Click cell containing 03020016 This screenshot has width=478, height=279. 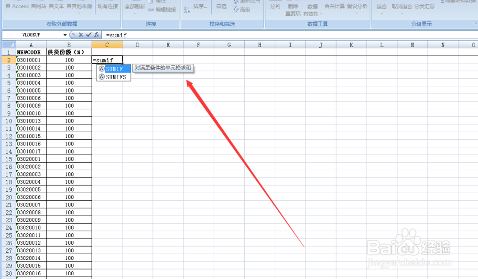point(31,273)
